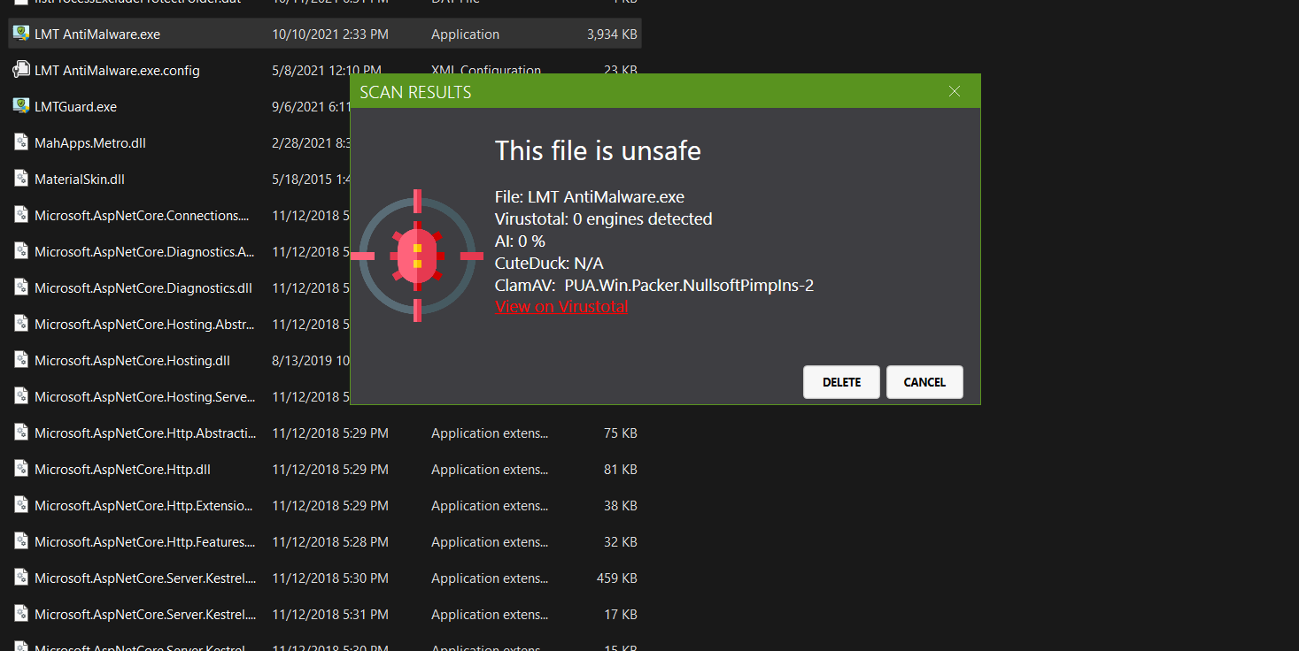Click the "AI: 0 %" result line
Image resolution: width=1299 pixels, height=651 pixels.
(520, 241)
